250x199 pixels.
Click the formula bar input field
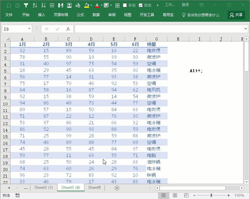pyautogui.click(x=159, y=29)
